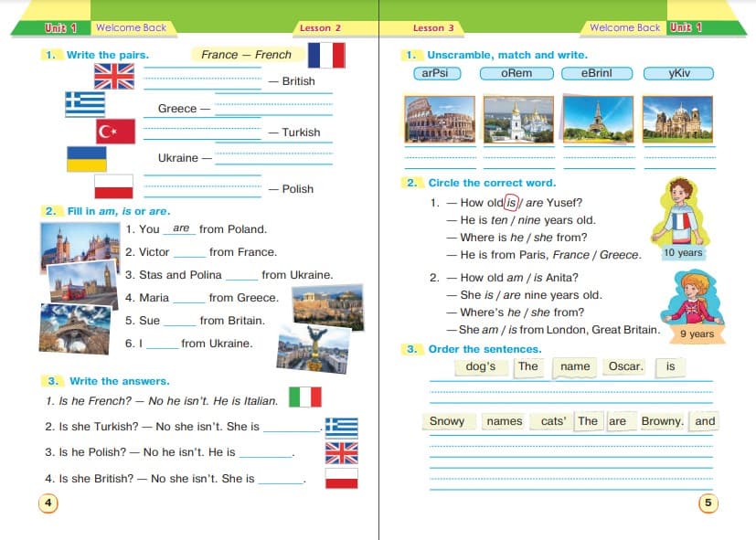The width and height of the screenshot is (756, 540).
Task: Select the Eiffel Tower photo under 'eBrinl'
Action: [x=598, y=119]
